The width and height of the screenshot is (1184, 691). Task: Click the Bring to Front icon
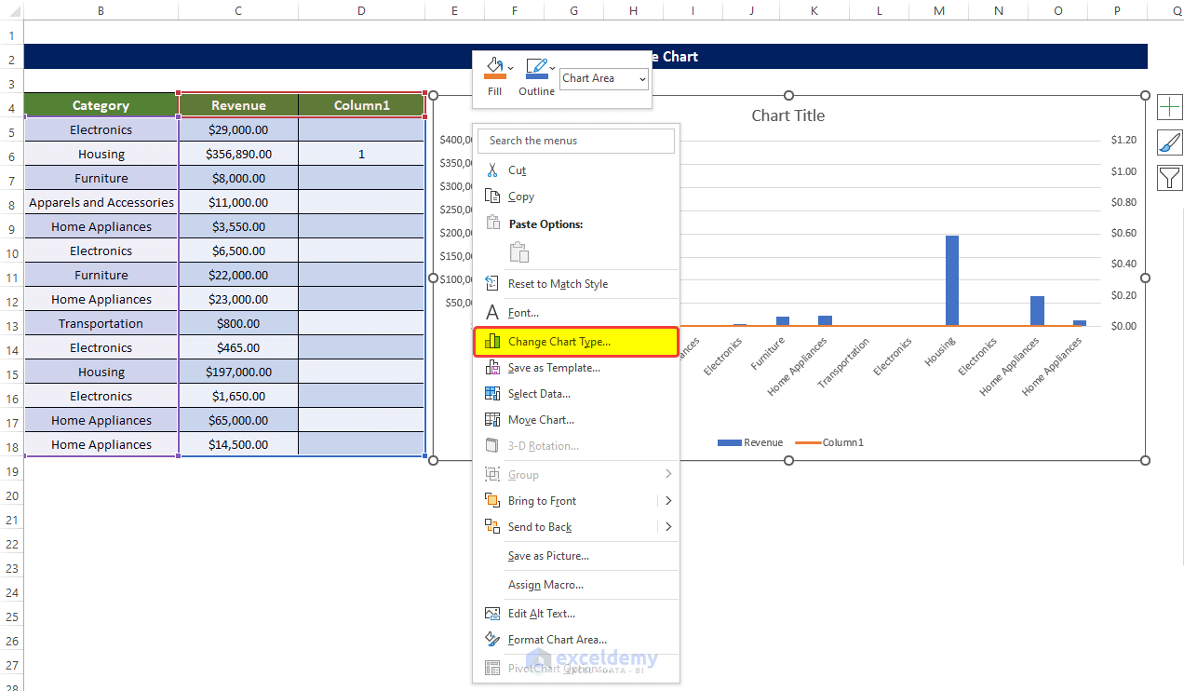[492, 501]
